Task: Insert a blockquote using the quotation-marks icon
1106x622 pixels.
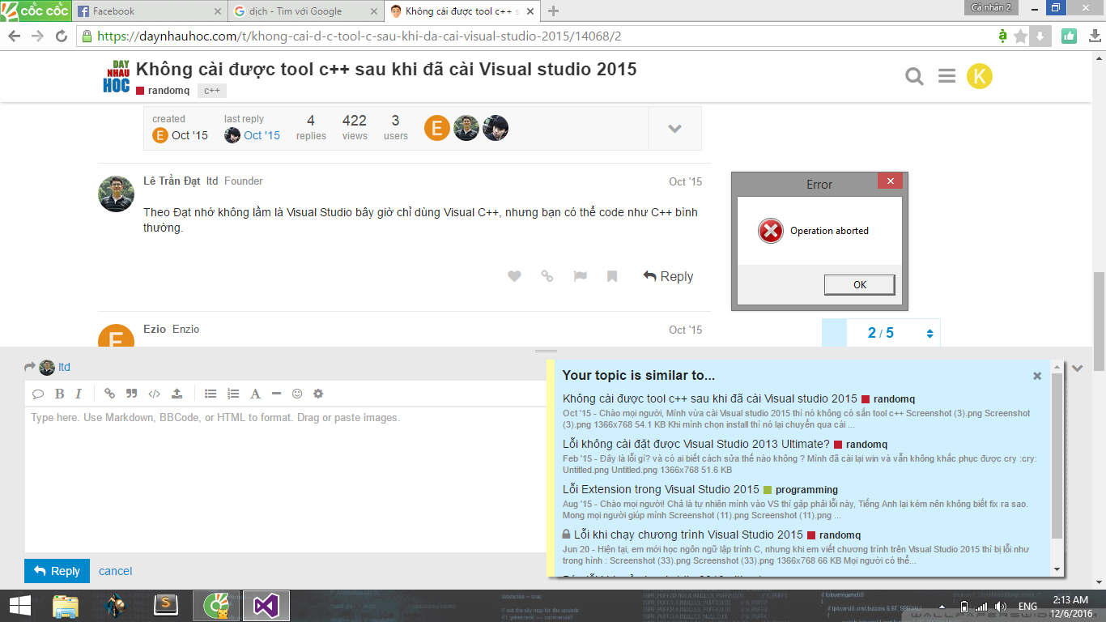Action: pyautogui.click(x=132, y=394)
